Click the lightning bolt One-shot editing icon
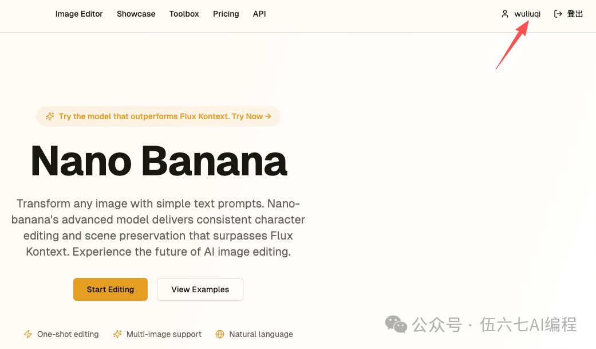Image resolution: width=596 pixels, height=349 pixels. click(x=28, y=334)
